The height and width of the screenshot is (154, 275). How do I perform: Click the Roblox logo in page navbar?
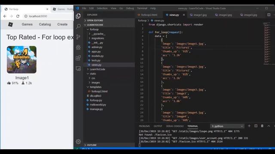click(x=10, y=24)
